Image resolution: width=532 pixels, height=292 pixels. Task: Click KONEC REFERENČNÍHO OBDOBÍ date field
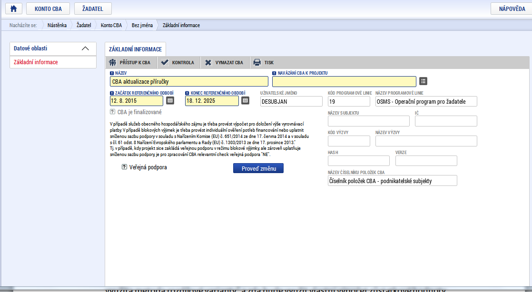tap(212, 101)
